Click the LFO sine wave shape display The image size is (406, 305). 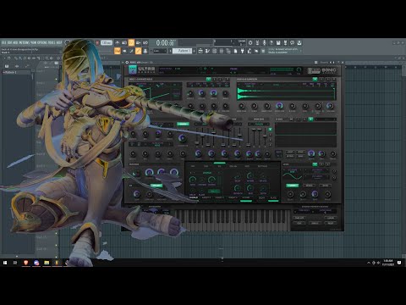pyautogui.click(x=292, y=175)
